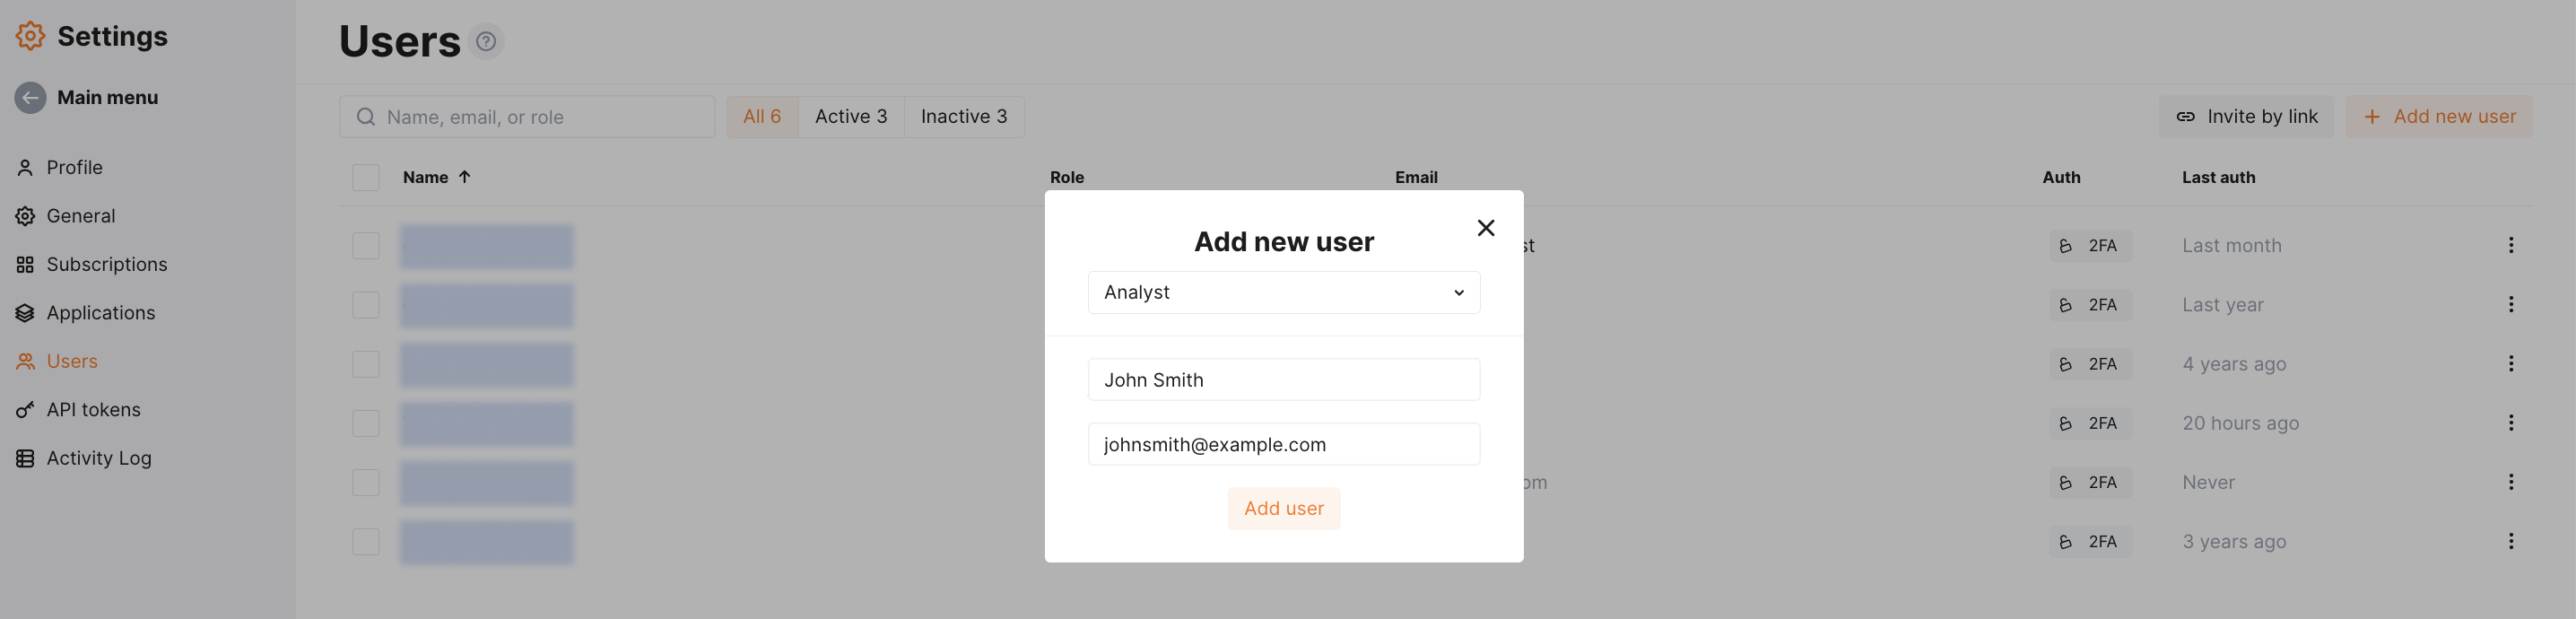Toggle the select-all checkbox in table header

366,177
